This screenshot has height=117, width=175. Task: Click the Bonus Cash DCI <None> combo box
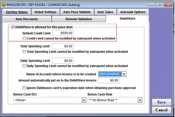click(x=50, y=100)
